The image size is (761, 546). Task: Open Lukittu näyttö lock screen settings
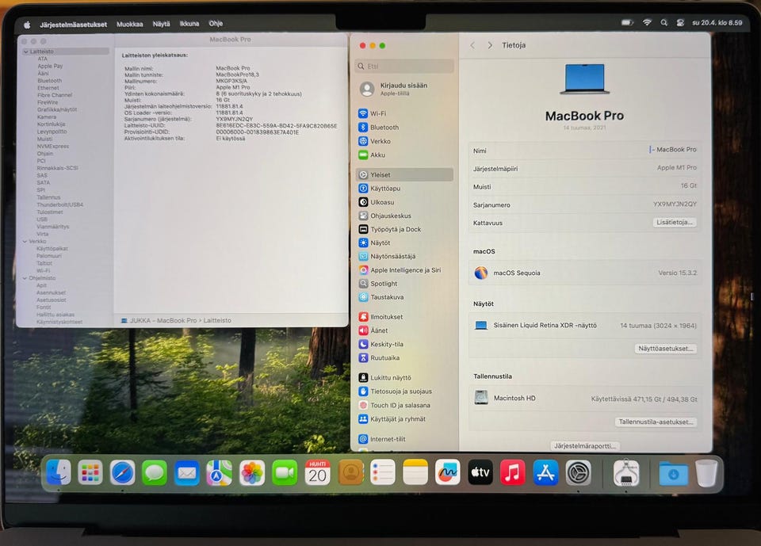tap(404, 377)
